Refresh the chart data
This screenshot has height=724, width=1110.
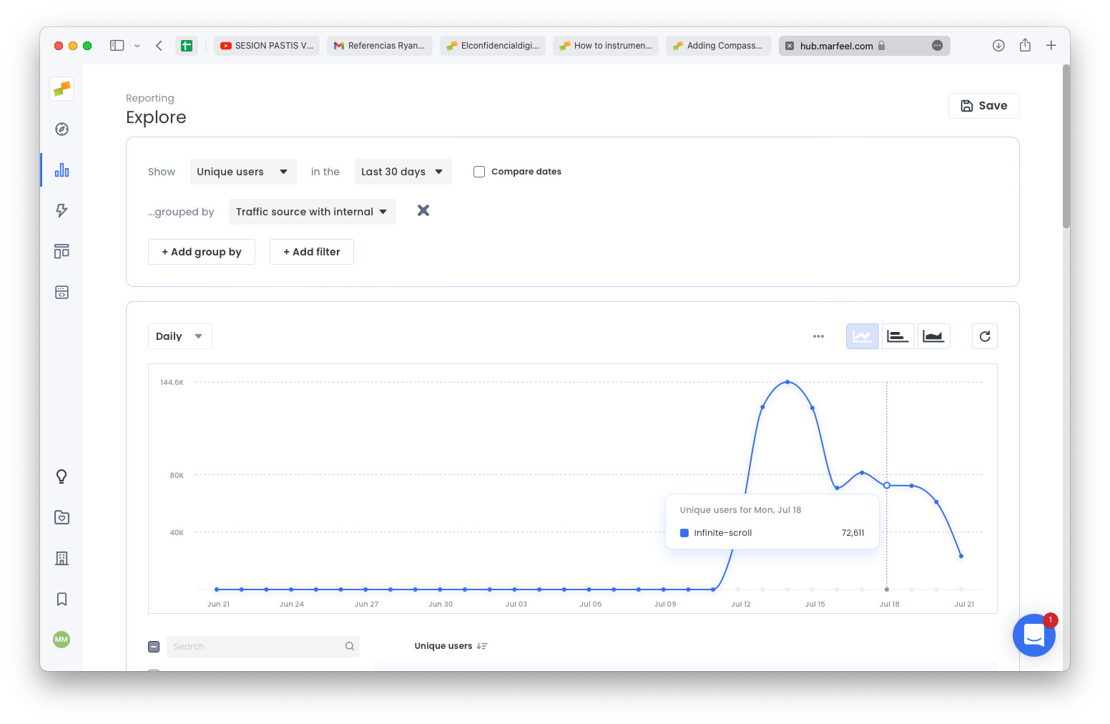click(985, 336)
